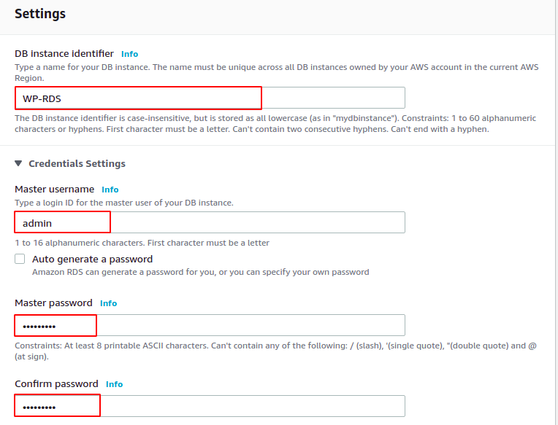558x425 pixels.
Task: Click into the Master username field
Action: 210,222
